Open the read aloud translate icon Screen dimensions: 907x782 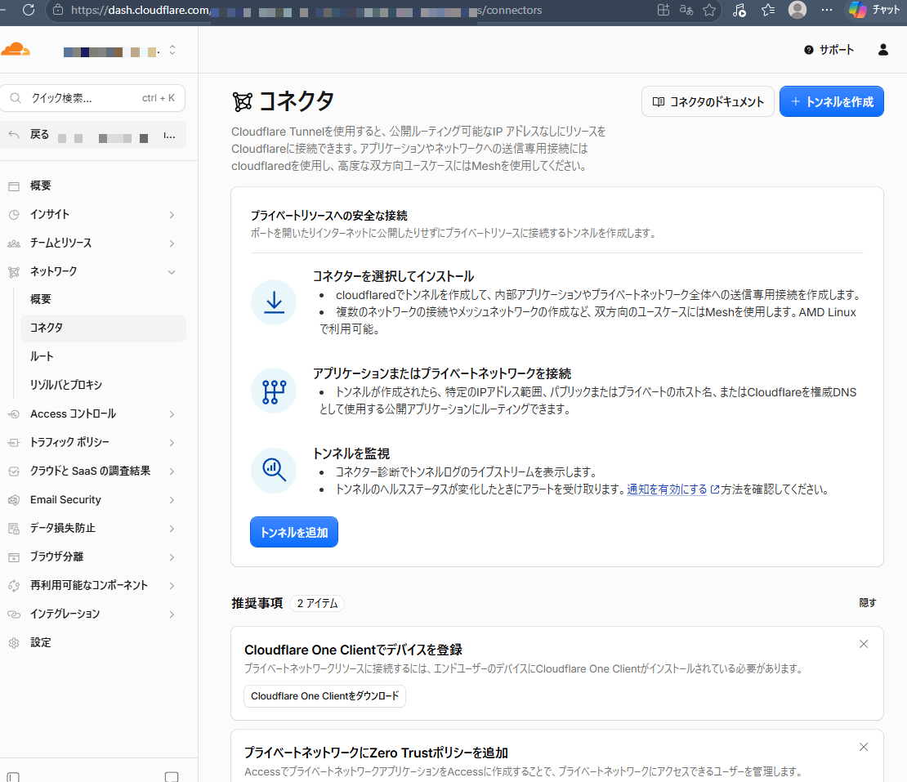click(686, 10)
